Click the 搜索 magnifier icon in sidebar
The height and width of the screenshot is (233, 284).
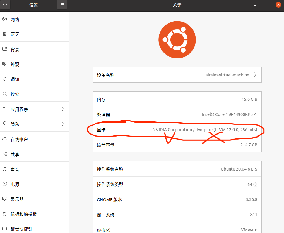point(5,94)
